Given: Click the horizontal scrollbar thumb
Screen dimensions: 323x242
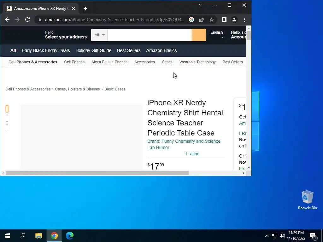Looking at the screenshot, I should click(97, 173).
